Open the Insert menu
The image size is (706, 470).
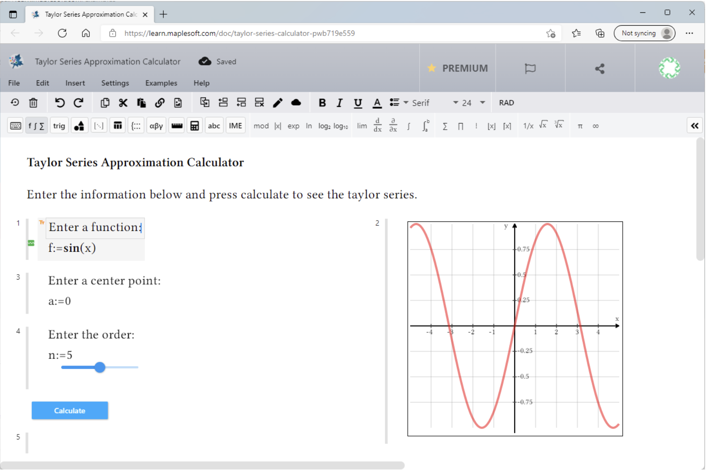[x=75, y=83]
